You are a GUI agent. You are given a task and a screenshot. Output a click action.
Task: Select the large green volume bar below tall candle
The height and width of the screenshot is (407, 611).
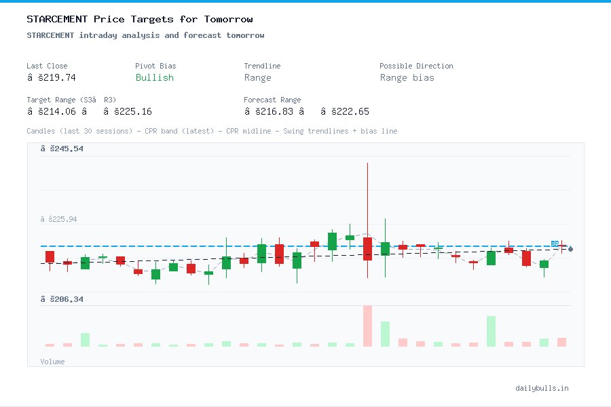pyautogui.click(x=384, y=332)
